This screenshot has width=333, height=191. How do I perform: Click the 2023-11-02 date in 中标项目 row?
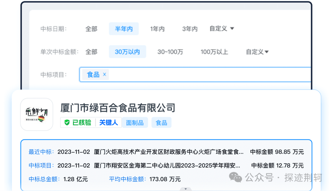tap(74, 166)
